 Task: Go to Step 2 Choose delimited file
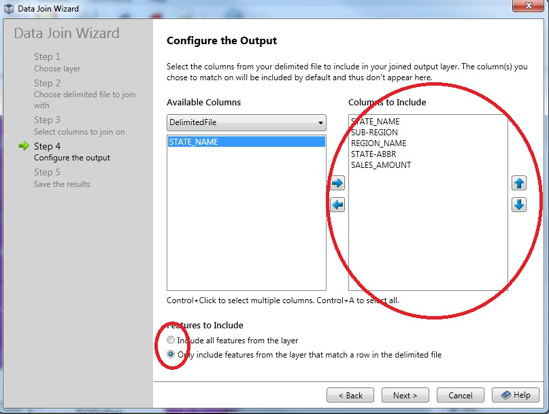click(x=84, y=94)
